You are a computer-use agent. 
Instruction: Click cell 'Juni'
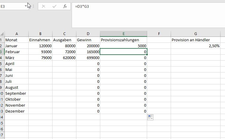[17, 75]
